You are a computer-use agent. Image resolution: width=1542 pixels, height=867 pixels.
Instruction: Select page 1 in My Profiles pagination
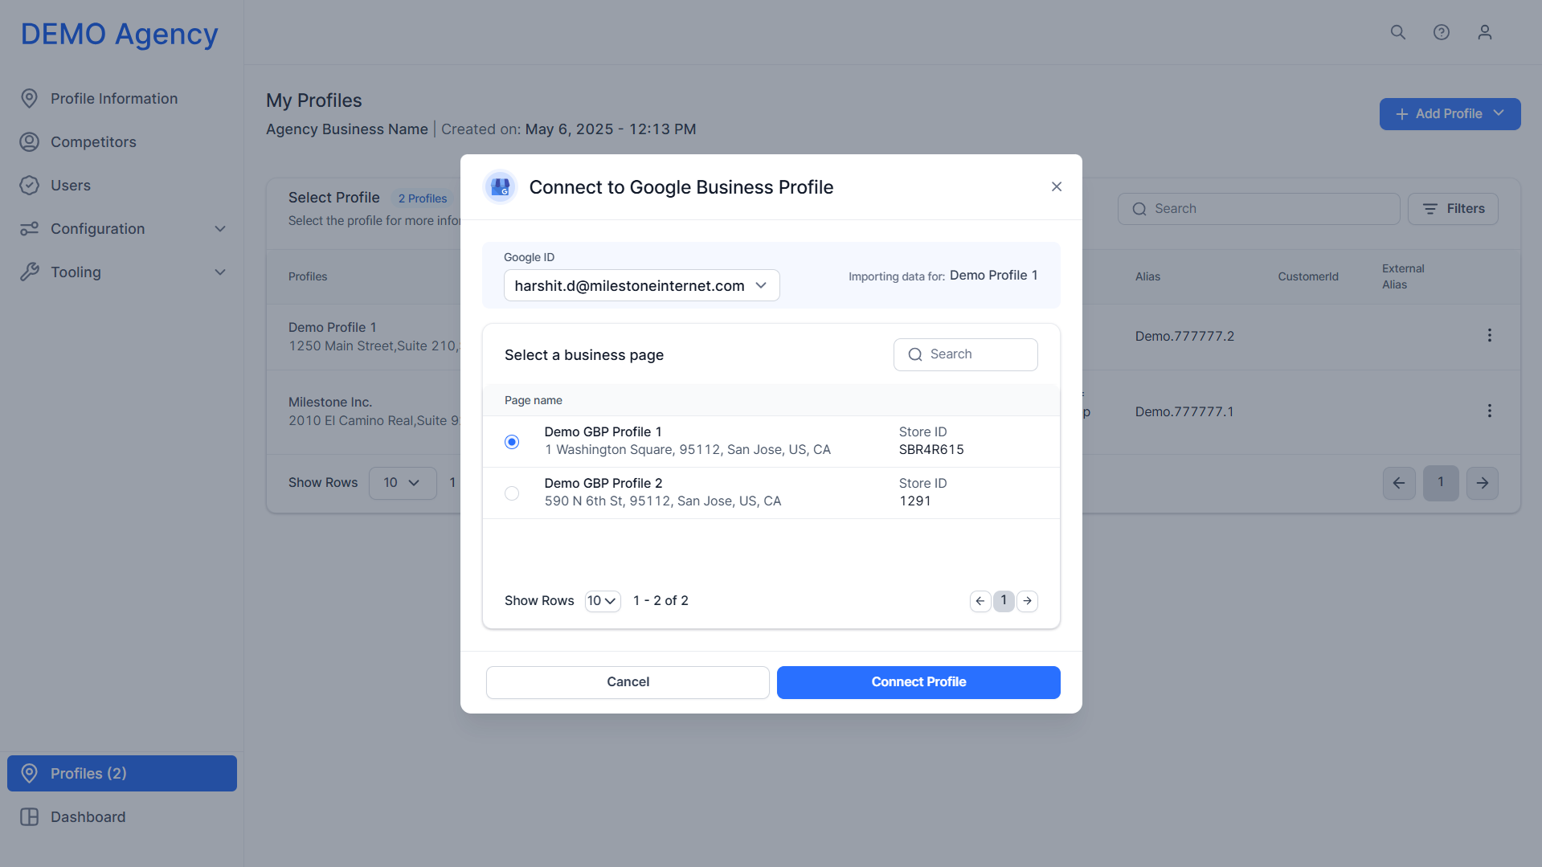1441,483
